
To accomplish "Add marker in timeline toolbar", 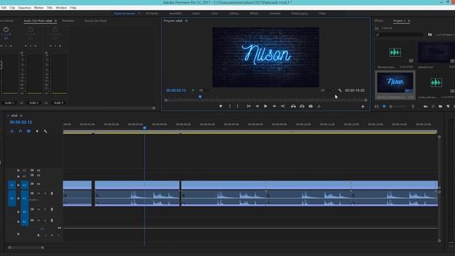I will click(x=37, y=132).
